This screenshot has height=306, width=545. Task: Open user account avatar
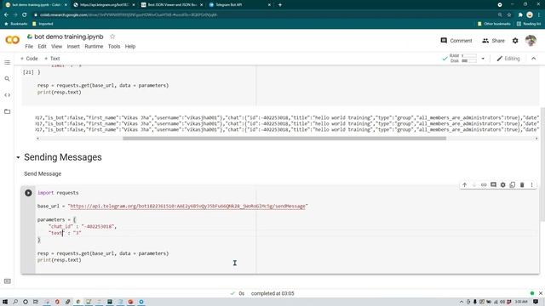click(531, 41)
